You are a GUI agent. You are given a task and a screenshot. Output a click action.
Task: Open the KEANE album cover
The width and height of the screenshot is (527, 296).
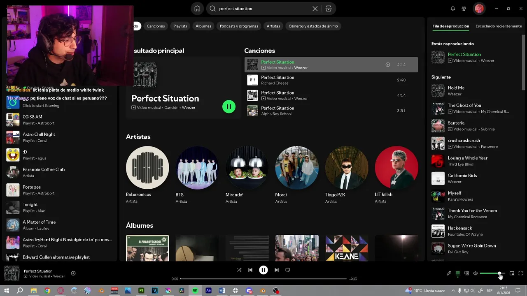pyautogui.click(x=347, y=248)
